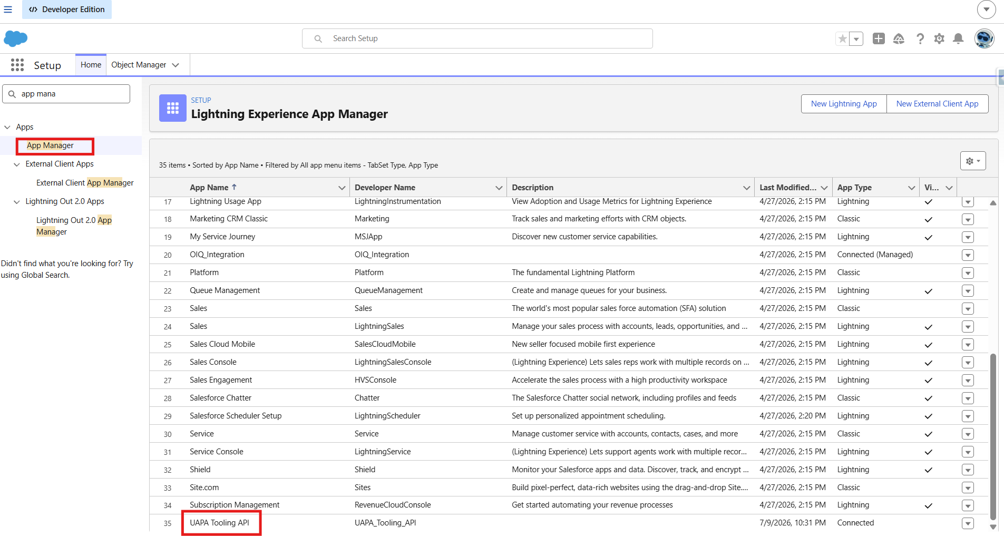Viewport: 1004px width, 536px height.
Task: Open the user profile avatar
Action: [x=984, y=38]
